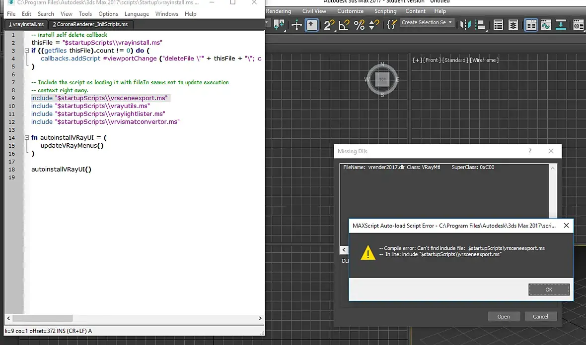This screenshot has height=345, width=586.
Task: Open the Language menu in editor
Action: (x=137, y=14)
